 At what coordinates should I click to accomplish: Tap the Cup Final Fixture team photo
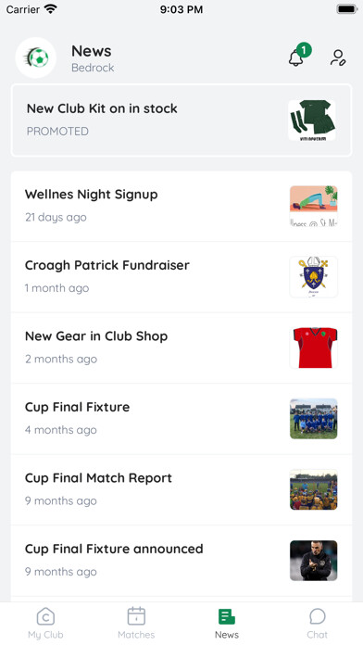coord(314,419)
